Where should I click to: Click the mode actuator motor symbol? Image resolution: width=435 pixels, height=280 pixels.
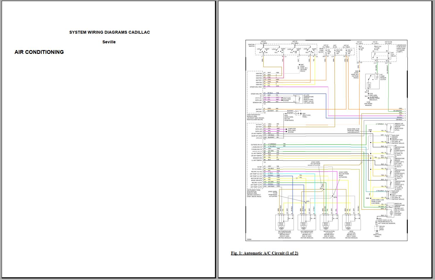[x=348, y=228]
